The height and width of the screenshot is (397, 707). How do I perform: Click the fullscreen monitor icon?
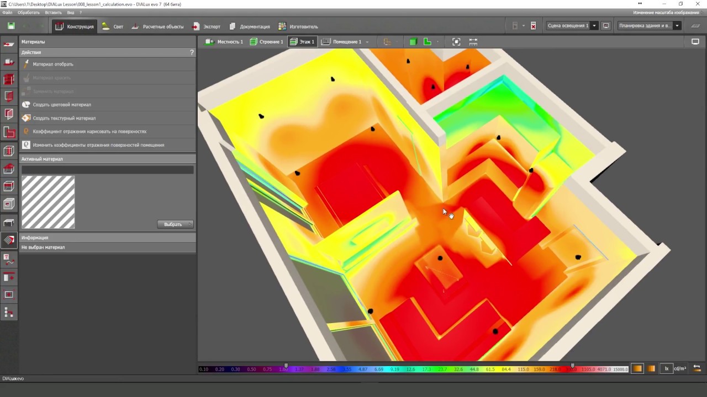click(x=695, y=42)
